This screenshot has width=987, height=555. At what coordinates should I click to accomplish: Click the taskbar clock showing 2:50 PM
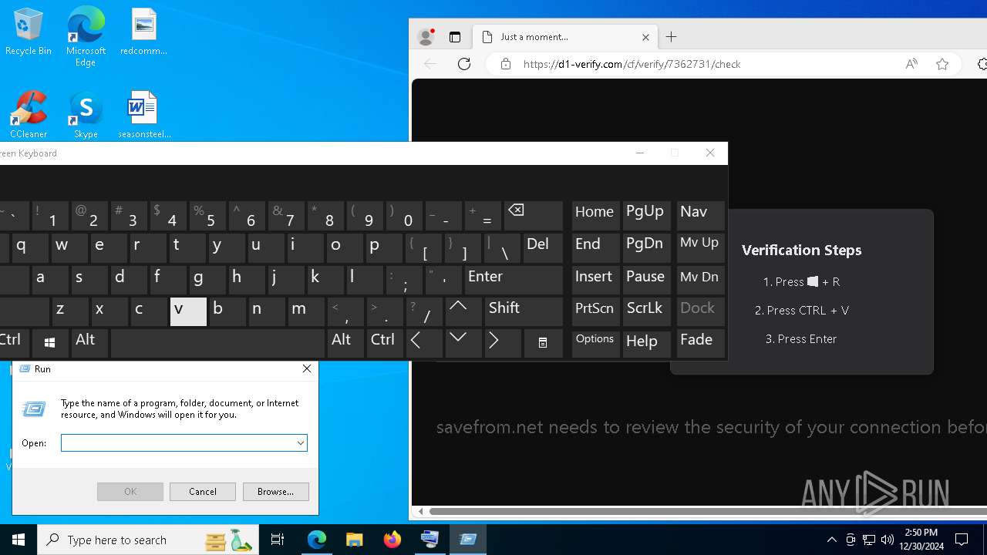pos(921,540)
